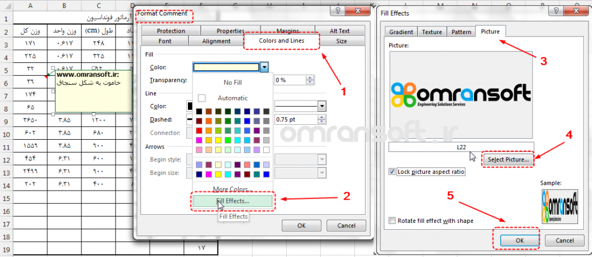Select header cell وزن کل
Image resolution: width=592 pixels, height=257 pixels.
30,31
